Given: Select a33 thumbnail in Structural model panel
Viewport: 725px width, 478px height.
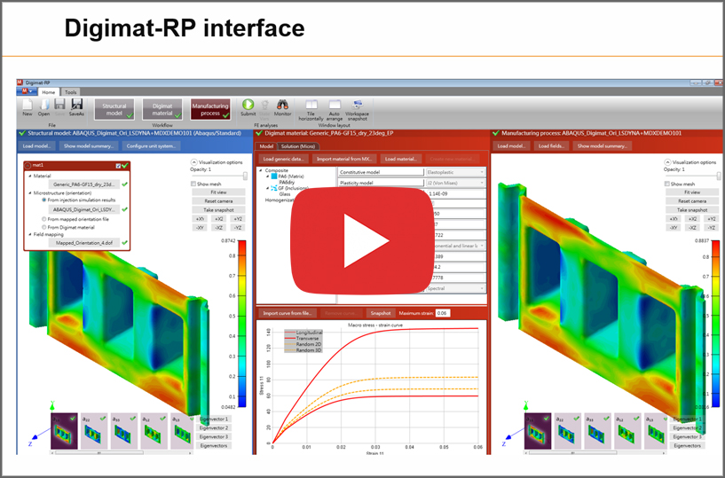Looking at the screenshot, I should (124, 431).
